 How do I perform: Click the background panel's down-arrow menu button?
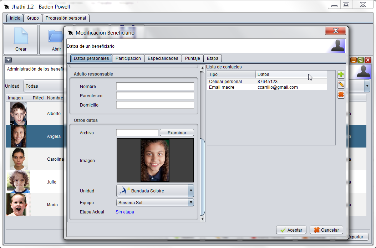click(9, 60)
